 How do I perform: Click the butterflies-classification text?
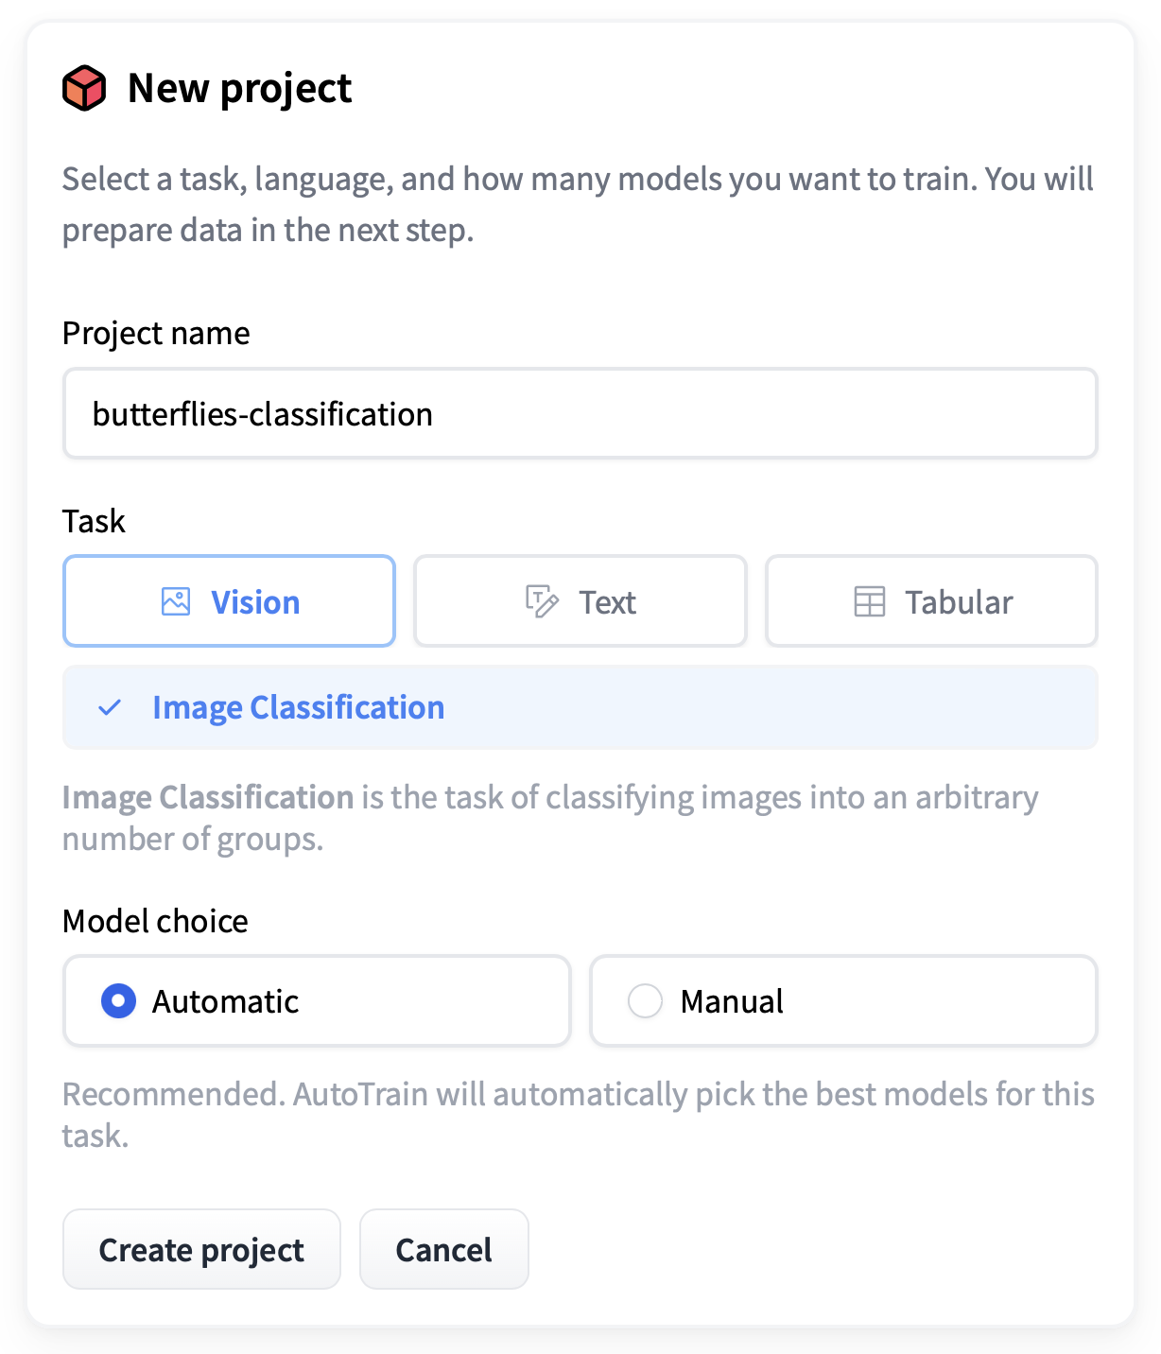[263, 413]
